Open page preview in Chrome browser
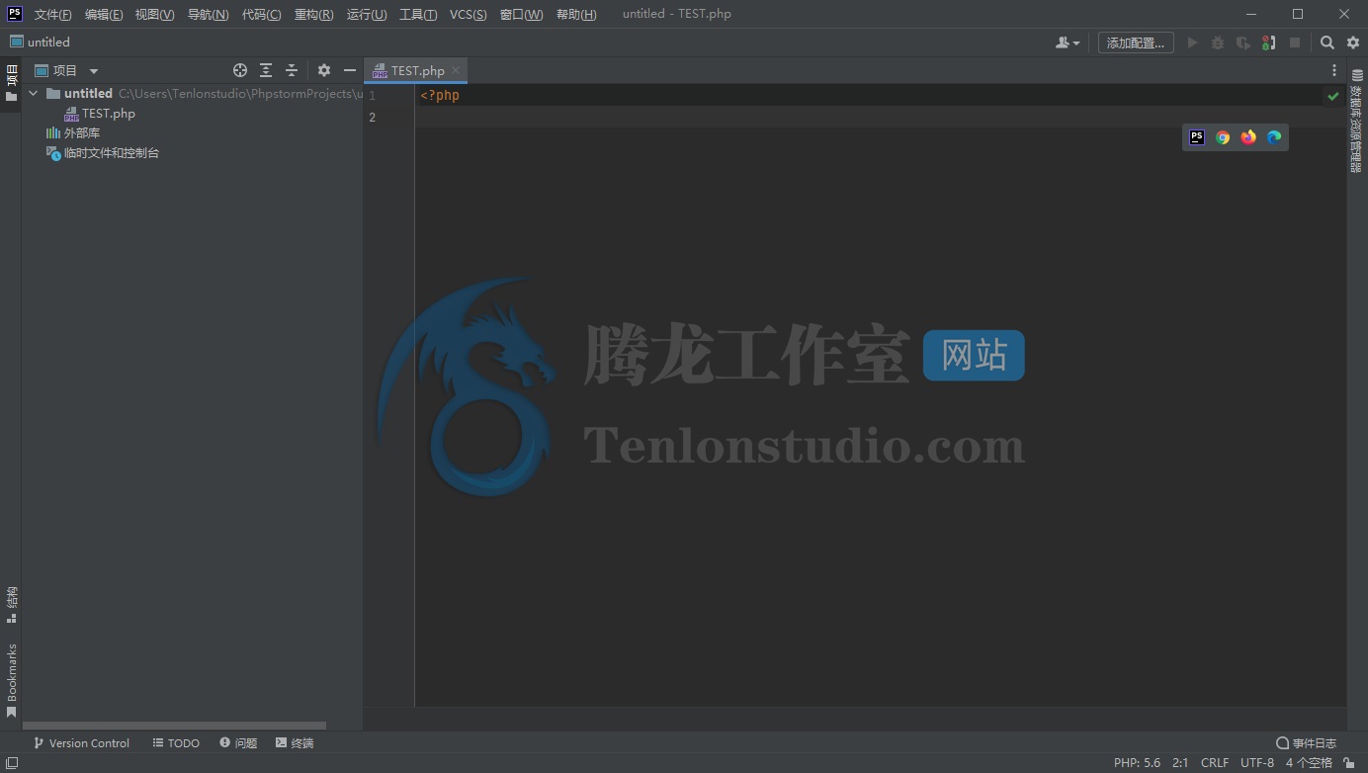1368x773 pixels. tap(1223, 137)
